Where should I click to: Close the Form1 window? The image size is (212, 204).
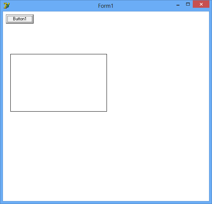[x=201, y=4]
